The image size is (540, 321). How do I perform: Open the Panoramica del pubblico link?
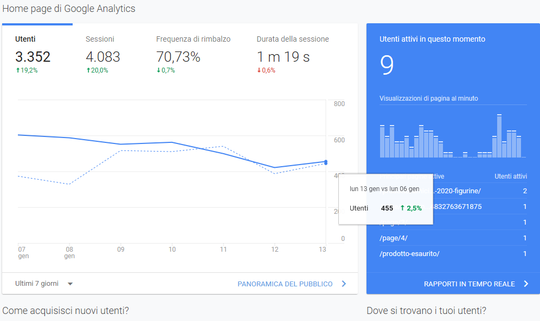pyautogui.click(x=285, y=284)
